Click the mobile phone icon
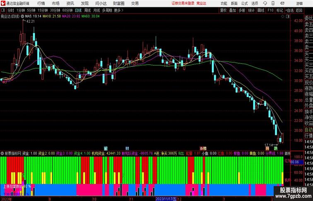The width and height of the screenshot is (313, 201). [x=273, y=3]
